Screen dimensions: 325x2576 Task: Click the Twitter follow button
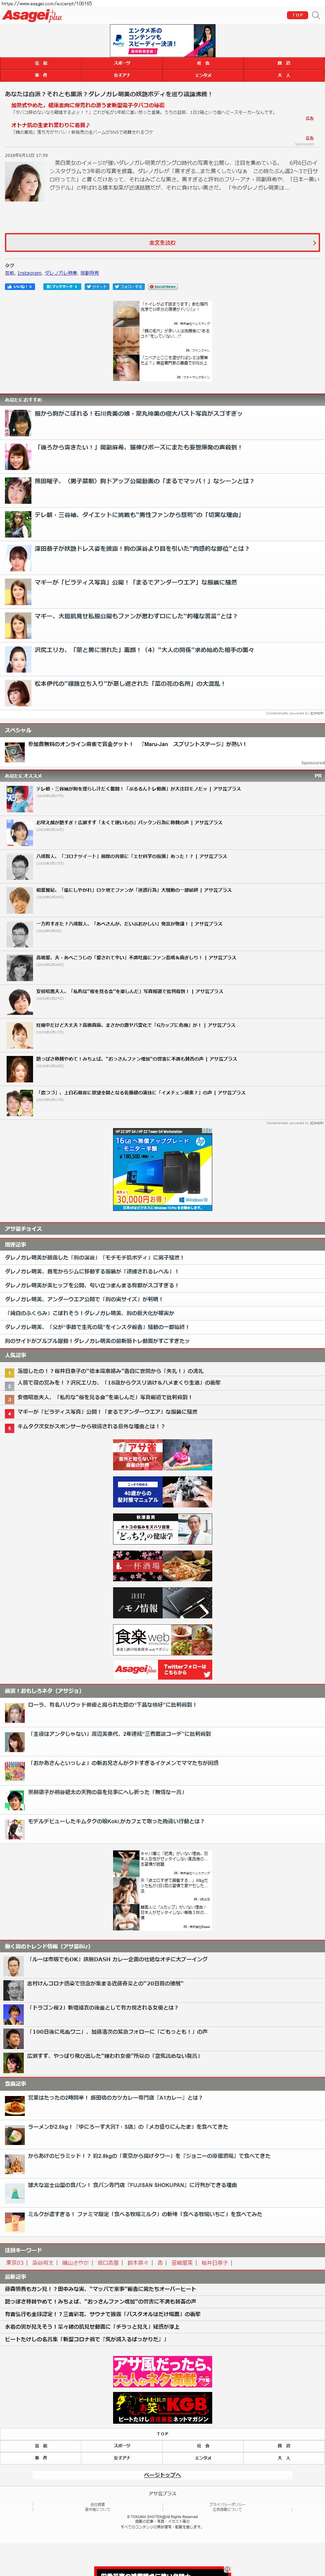click(130, 287)
